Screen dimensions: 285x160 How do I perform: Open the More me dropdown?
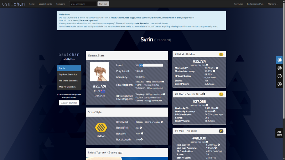[x=273, y=4]
